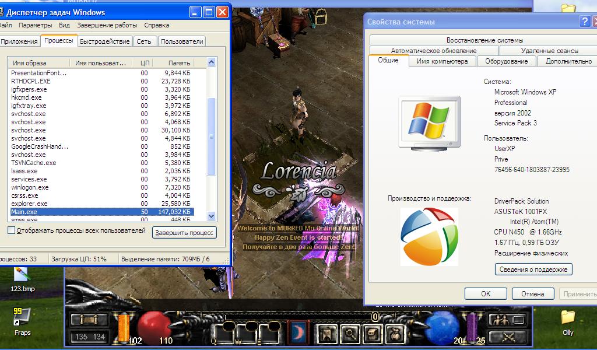Switch to the Имя компьютера tab
Viewport: 597px width, 350px height.
pos(443,61)
